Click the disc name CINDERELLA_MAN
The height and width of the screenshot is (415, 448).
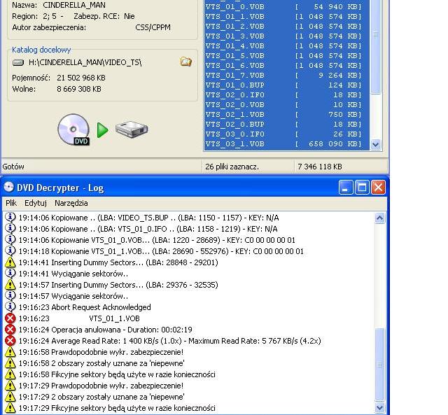(x=74, y=5)
